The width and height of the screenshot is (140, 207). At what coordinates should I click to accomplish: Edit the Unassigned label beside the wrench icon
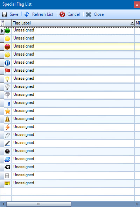click(x=24, y=54)
